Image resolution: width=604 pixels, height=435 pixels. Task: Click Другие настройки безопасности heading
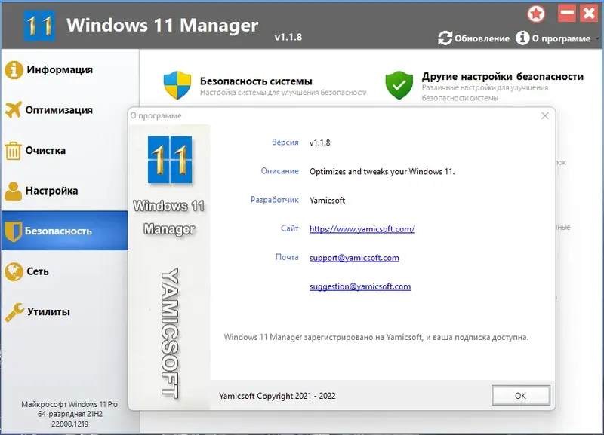(x=502, y=75)
